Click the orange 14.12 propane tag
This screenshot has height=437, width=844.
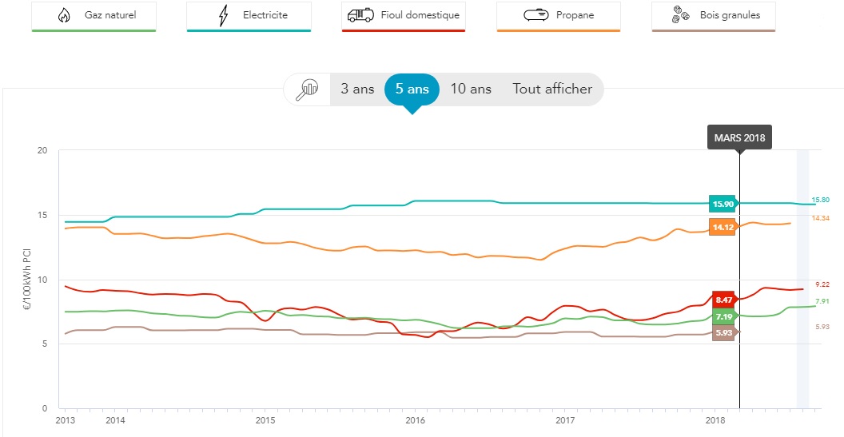(x=723, y=227)
